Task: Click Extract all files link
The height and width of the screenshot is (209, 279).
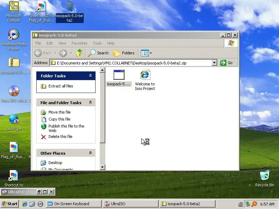Action: [x=61, y=86]
